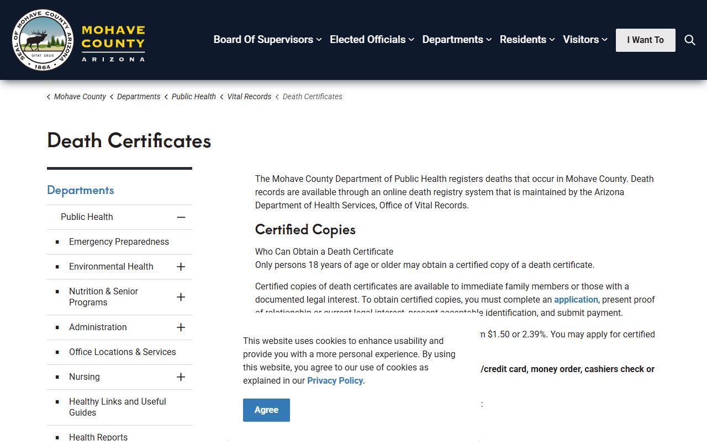Open Administration sidebar link
Screen dimensions: 707x441
[98, 327]
